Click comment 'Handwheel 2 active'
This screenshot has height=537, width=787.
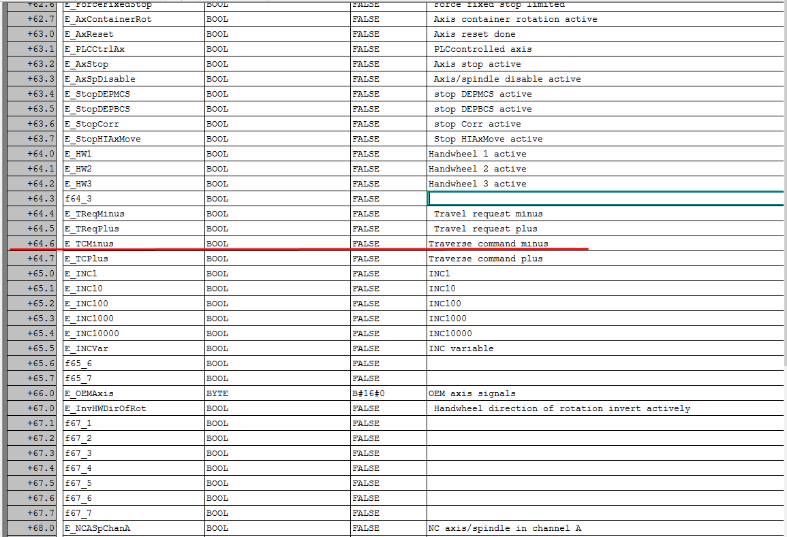click(x=478, y=169)
